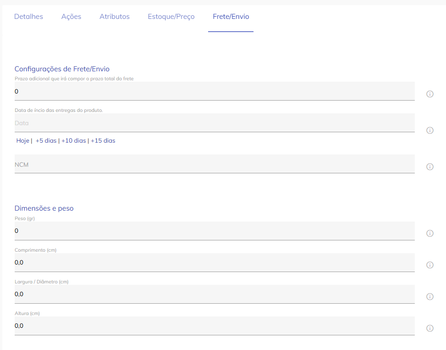
Task: Go to the Atributos tab
Action: (114, 17)
